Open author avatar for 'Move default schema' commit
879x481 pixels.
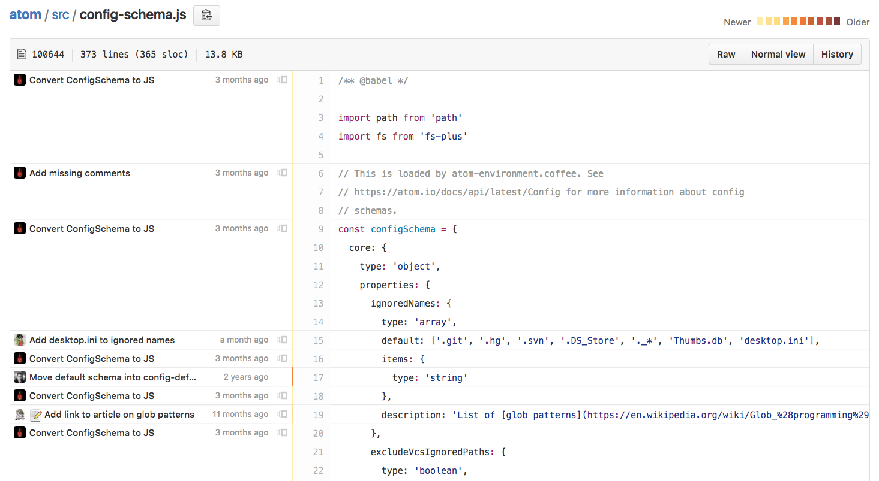20,377
